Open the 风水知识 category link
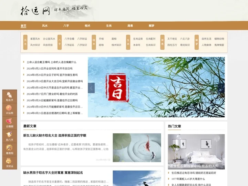Viewport: 248px width, 186px height. [35, 45]
